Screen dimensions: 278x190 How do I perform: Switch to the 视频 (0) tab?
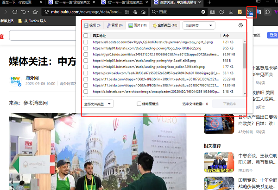pyautogui.click(x=93, y=25)
